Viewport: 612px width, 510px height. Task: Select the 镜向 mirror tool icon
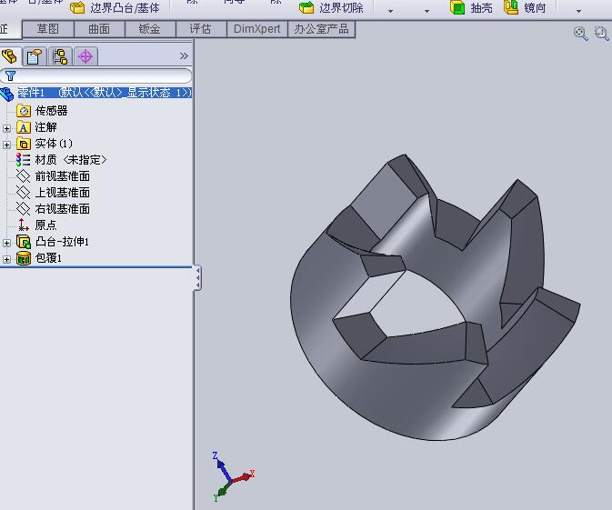pyautogui.click(x=511, y=7)
